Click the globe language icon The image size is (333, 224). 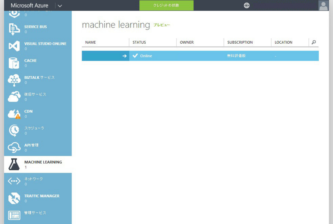click(x=246, y=5)
